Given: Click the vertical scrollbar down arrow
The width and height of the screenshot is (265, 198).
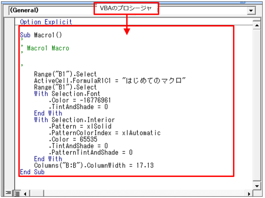Looking at the screenshot, I should pos(256,186).
